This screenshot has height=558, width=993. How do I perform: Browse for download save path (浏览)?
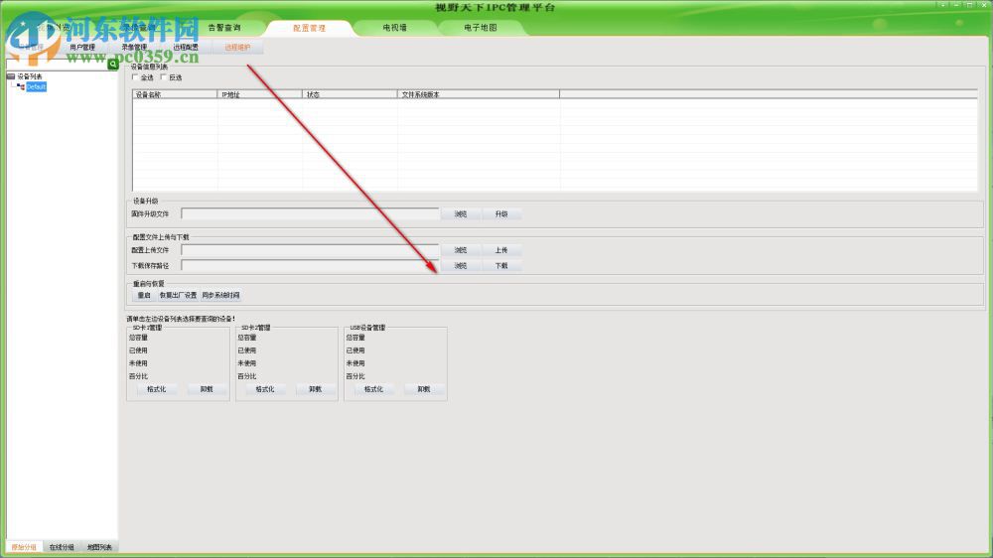(x=461, y=266)
